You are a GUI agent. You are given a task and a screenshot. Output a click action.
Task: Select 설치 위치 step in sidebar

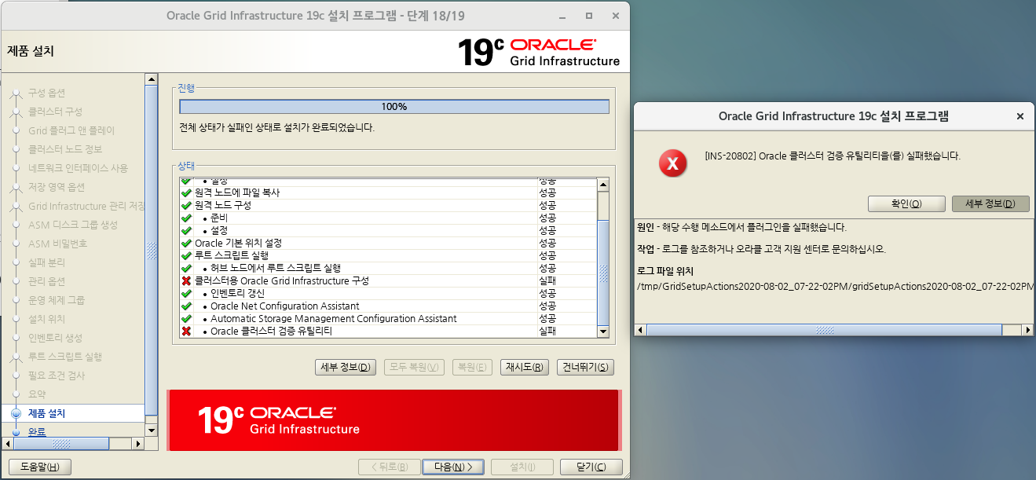(x=47, y=319)
